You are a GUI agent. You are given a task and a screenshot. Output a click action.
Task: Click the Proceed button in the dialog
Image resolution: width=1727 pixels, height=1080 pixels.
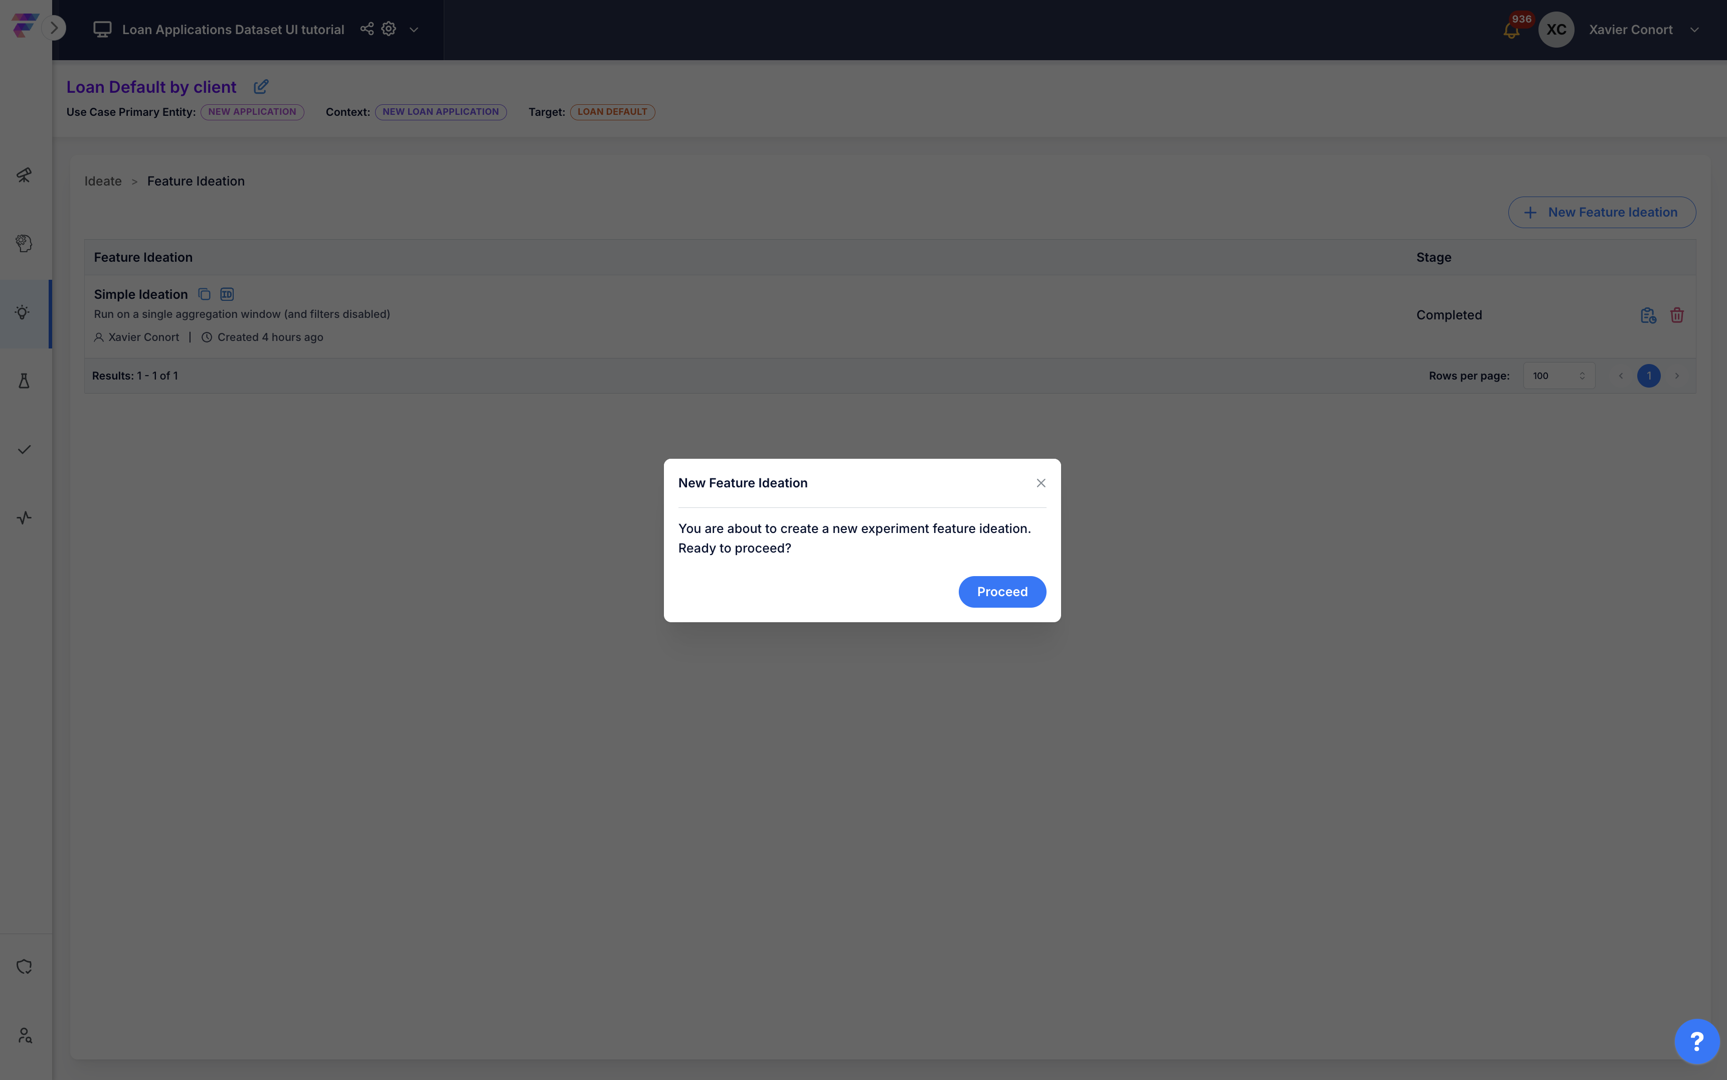click(x=1002, y=592)
